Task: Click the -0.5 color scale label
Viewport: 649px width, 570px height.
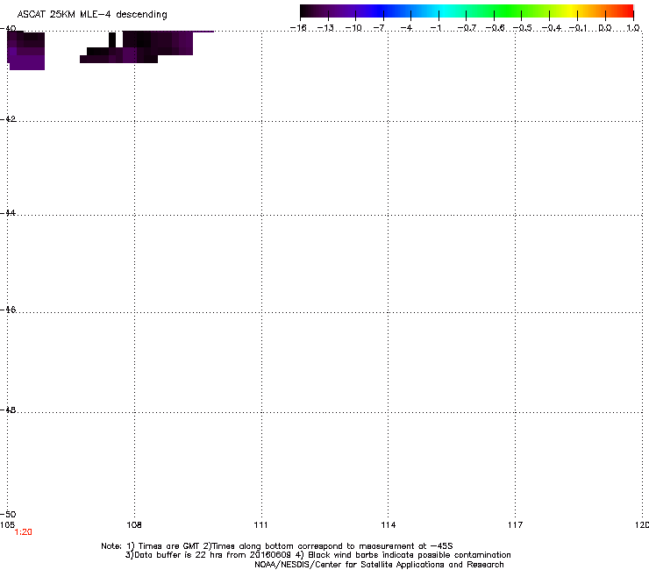Action: pyautogui.click(x=523, y=28)
